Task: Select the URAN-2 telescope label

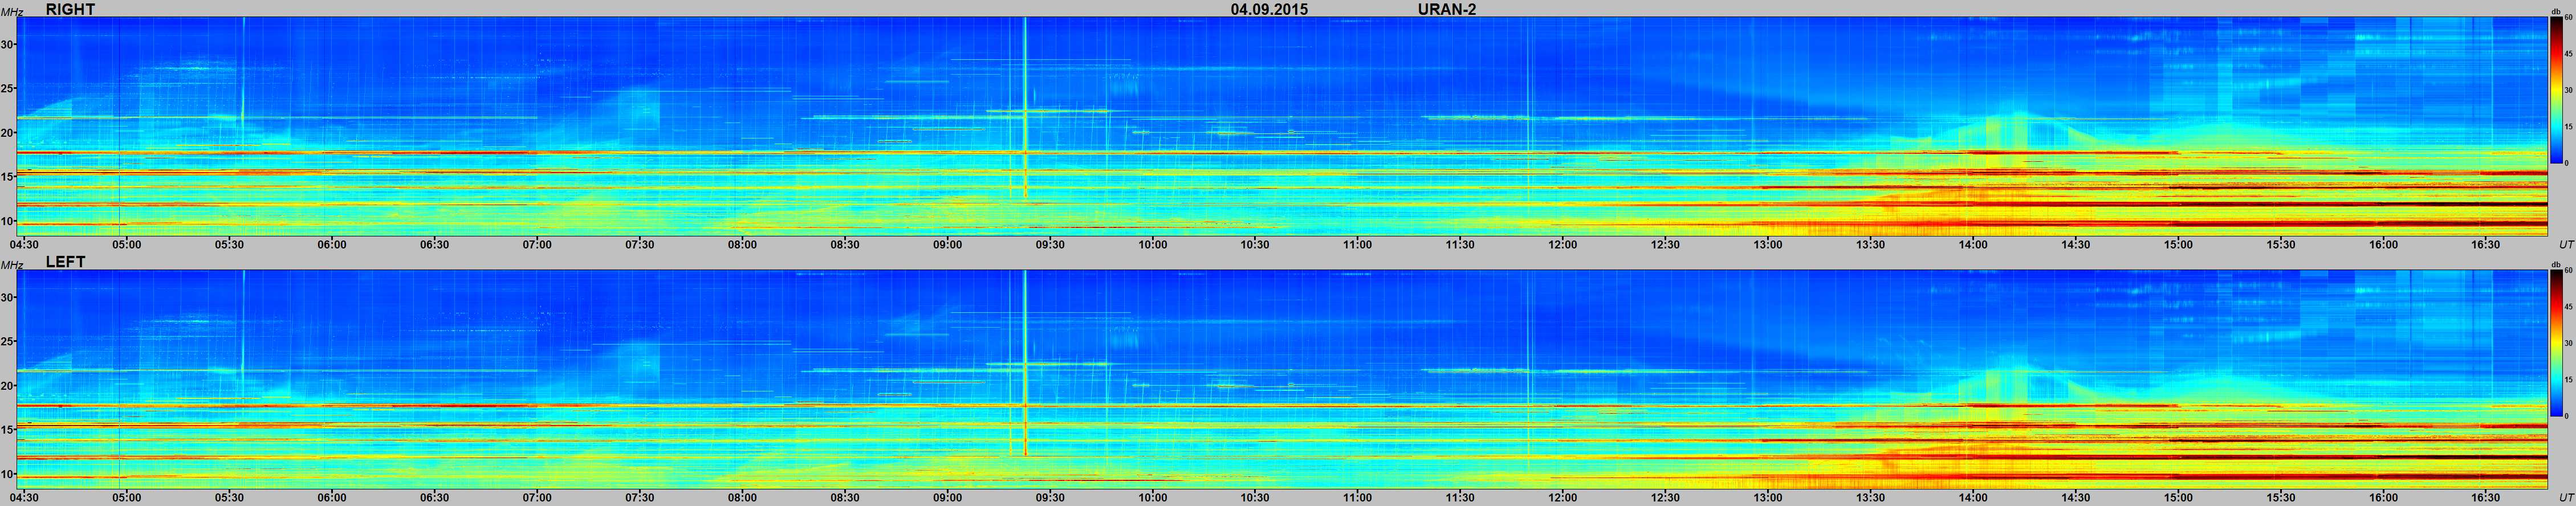Action: (1447, 9)
